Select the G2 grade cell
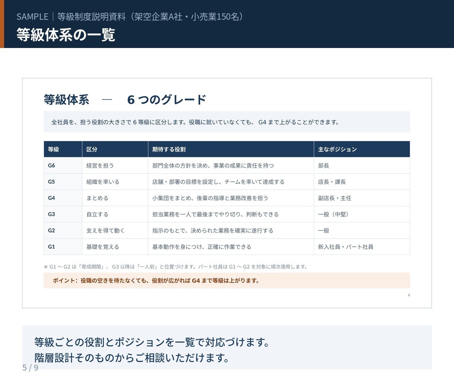This screenshot has width=454, height=378. (x=63, y=230)
